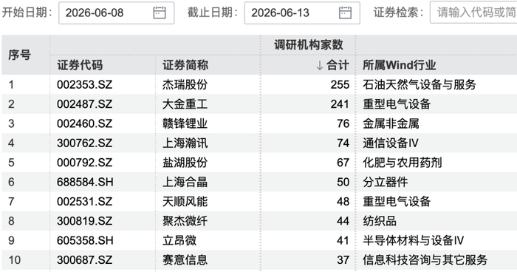Select stock code 300762.SZ
Screen dimensions: 517x272
pyautogui.click(x=84, y=143)
